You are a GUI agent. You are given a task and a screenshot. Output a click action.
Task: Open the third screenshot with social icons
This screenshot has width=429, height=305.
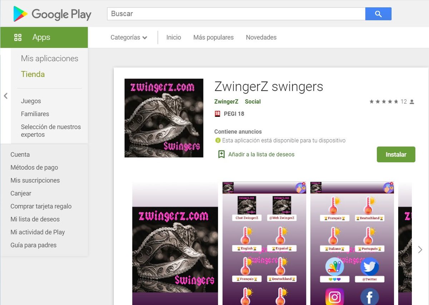click(x=352, y=243)
